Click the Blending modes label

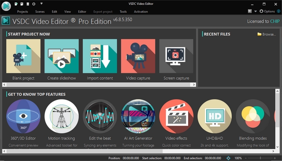click(x=253, y=138)
